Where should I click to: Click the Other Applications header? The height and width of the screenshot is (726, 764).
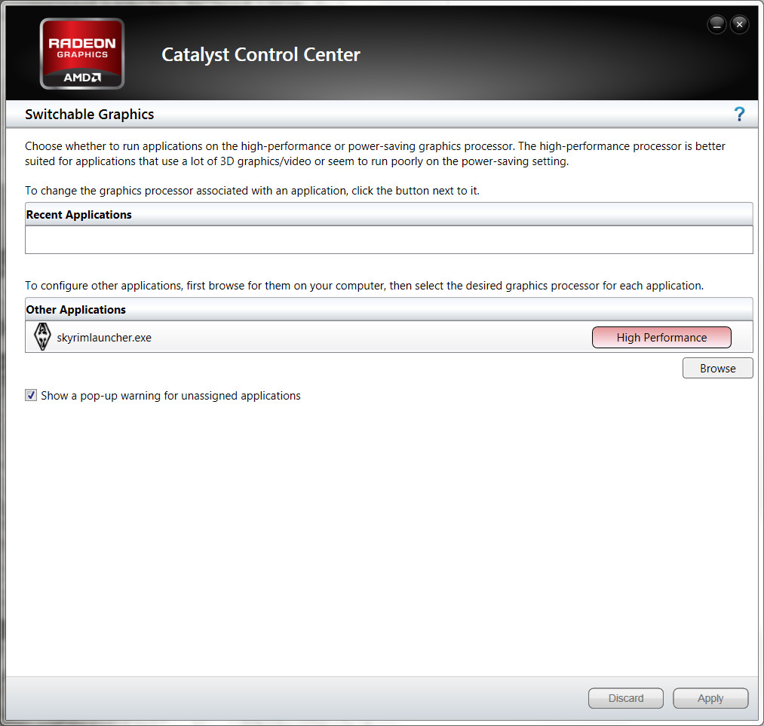tap(389, 310)
